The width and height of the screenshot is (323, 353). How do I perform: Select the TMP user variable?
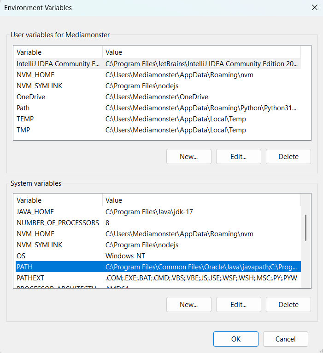(158, 130)
